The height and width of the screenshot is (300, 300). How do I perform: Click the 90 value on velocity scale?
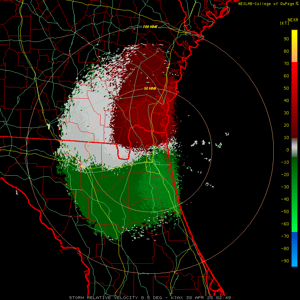pos(286,39)
